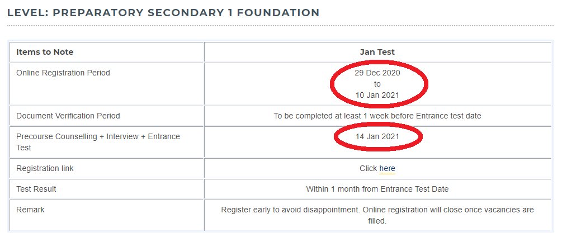
Task: Click the '14 Jan 2021' test date
Action: tap(377, 136)
